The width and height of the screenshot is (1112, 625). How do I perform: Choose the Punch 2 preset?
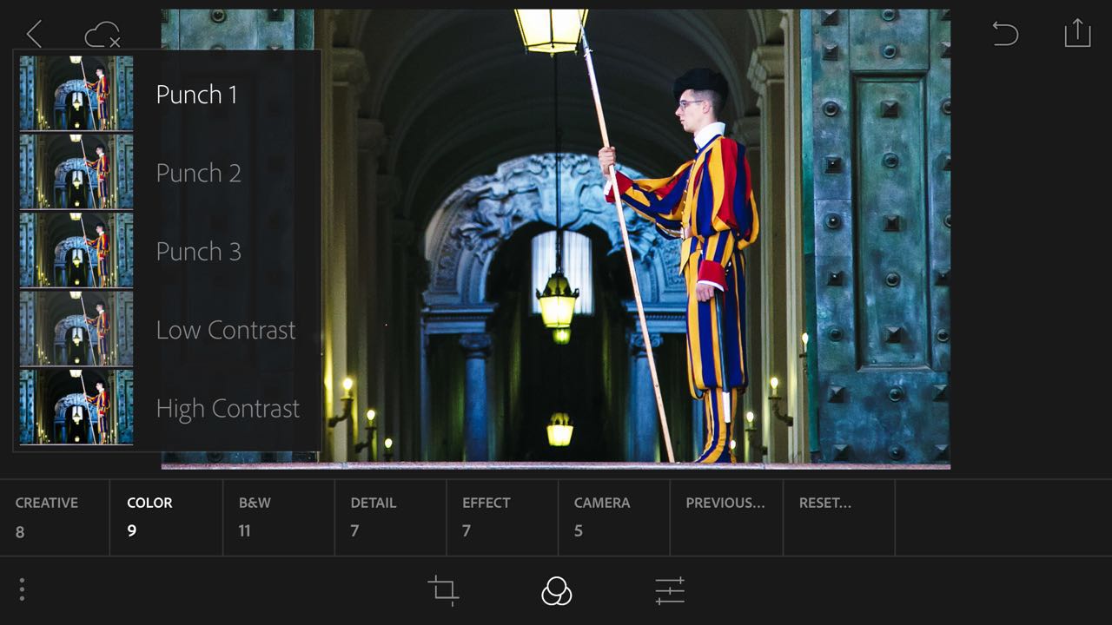198,173
